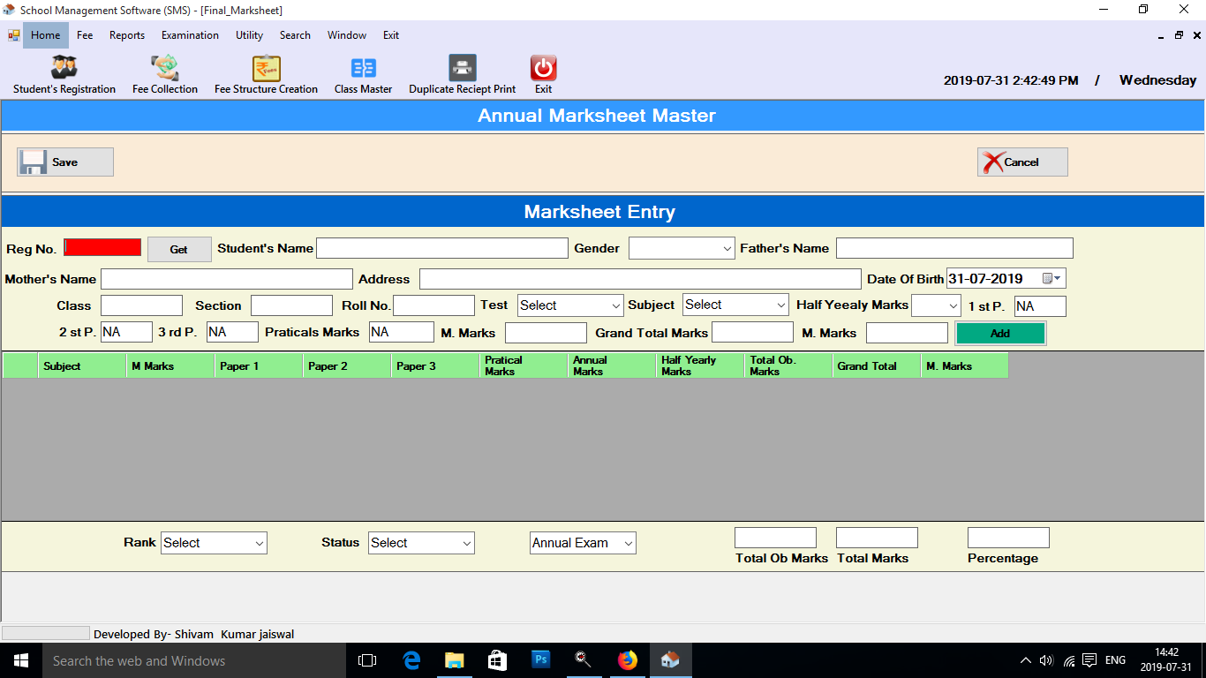Click the 1 st P. field
The height and width of the screenshot is (678, 1206).
pos(1040,306)
